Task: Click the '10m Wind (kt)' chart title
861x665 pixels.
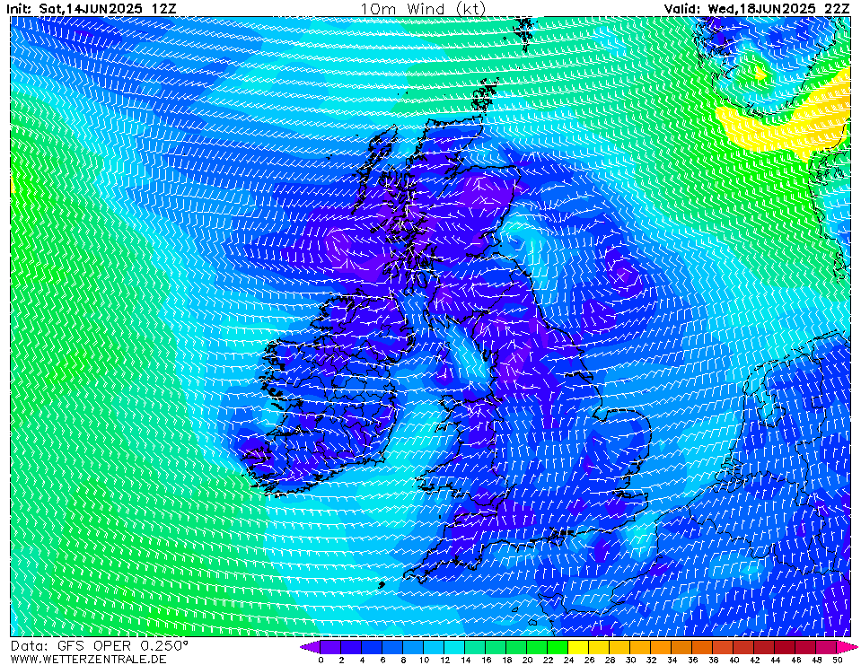Action: click(423, 9)
